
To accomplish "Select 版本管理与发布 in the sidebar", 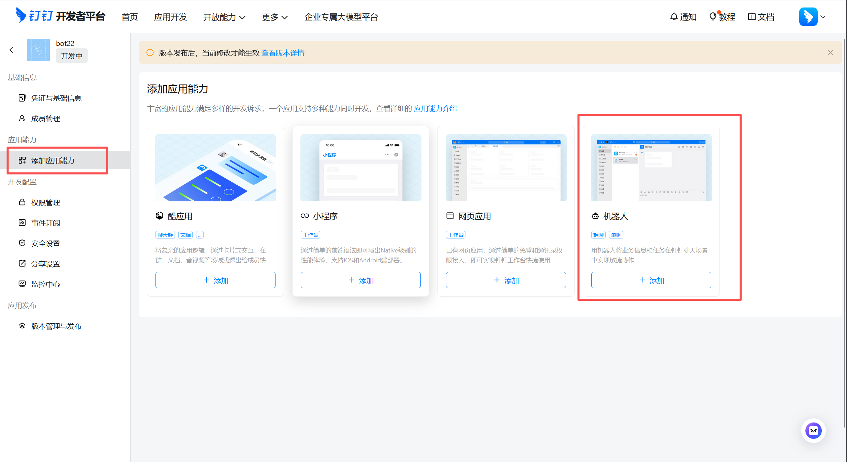I will (x=56, y=326).
